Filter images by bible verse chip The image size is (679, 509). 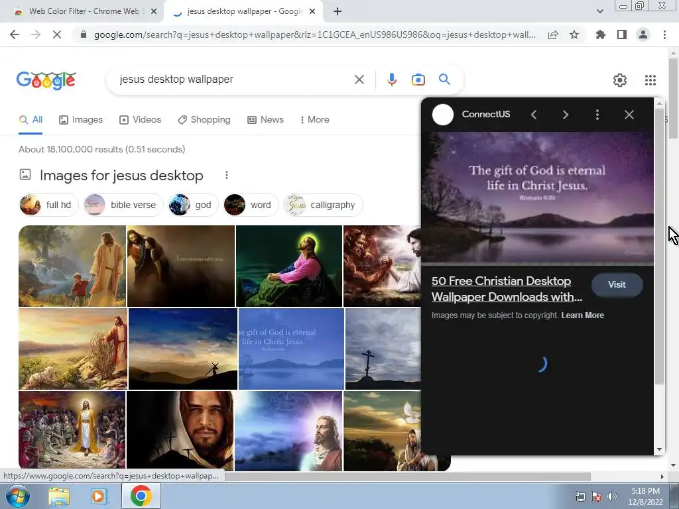pos(123,205)
